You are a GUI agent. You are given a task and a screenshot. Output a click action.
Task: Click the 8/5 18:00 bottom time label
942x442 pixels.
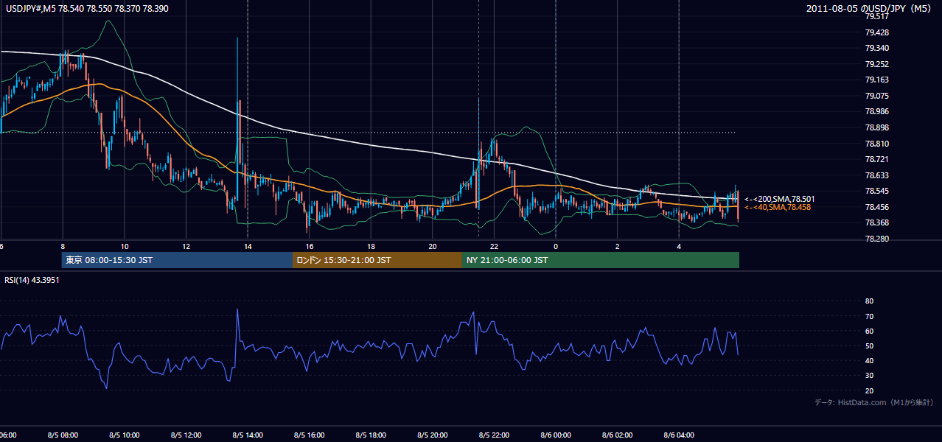pos(371,435)
